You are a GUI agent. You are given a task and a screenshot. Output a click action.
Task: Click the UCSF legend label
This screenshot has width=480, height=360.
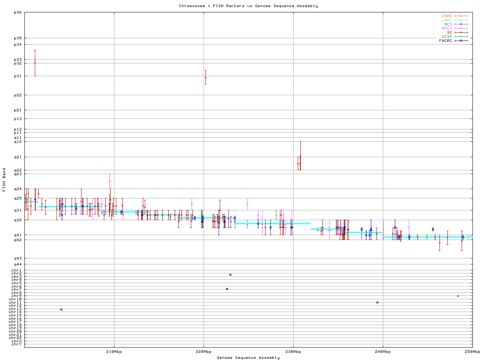[447, 36]
